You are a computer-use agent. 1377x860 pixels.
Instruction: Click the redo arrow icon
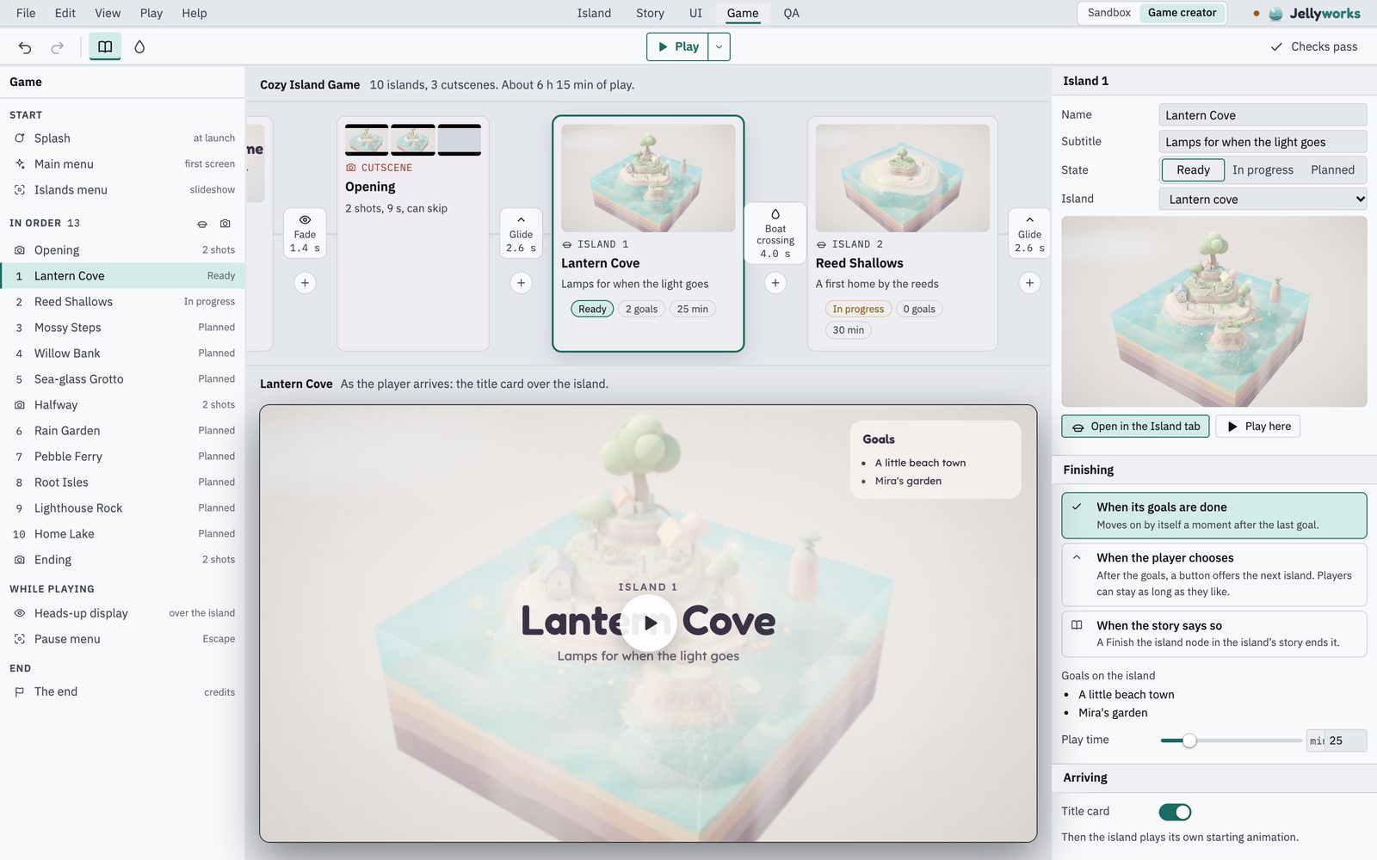tap(57, 47)
